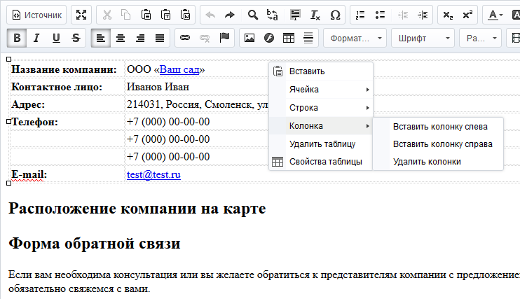Screen dimensions: 520x299
Task: Click the Insert link chain icon
Action: click(185, 38)
